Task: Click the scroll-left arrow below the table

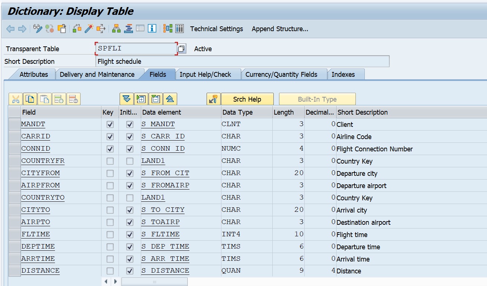Action: coord(106,282)
